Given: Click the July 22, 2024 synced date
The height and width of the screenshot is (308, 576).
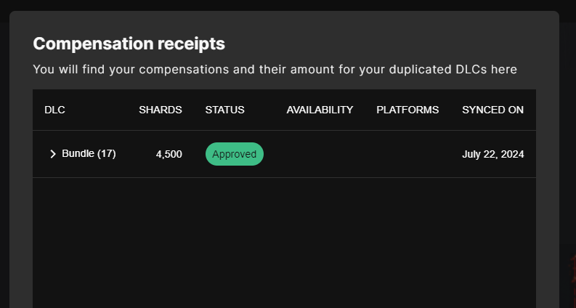Looking at the screenshot, I should pos(493,155).
